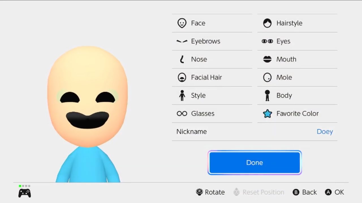Click the Face icon
362x203 pixels.
coord(182,23)
